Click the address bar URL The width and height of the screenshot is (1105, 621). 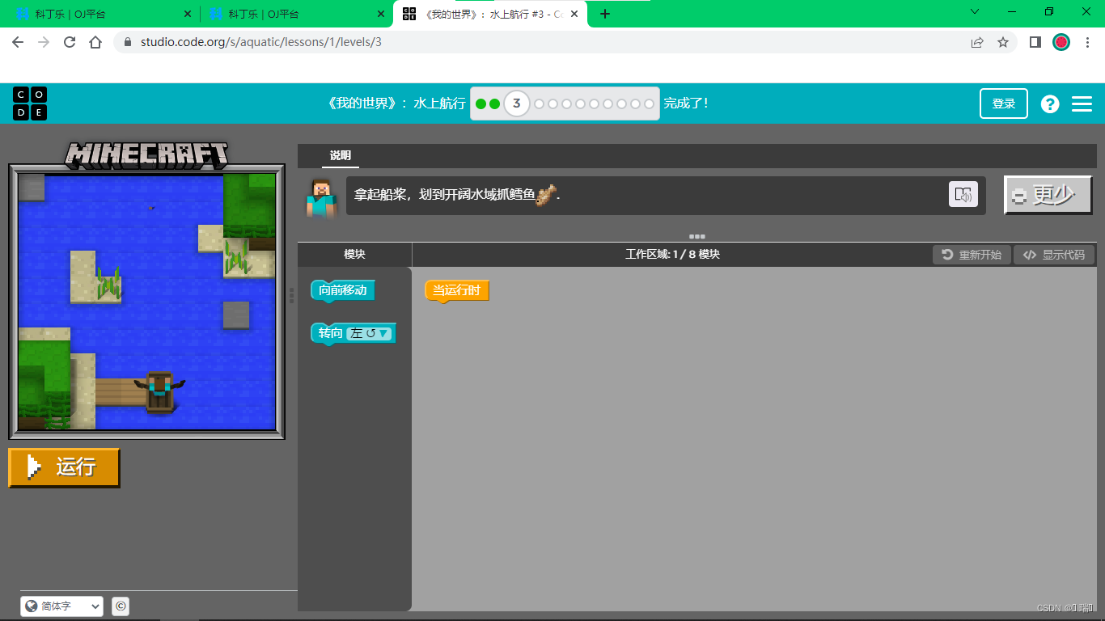(x=261, y=42)
